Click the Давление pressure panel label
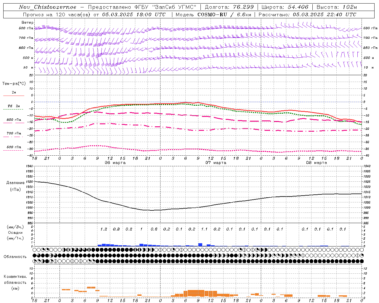Screen dimensions: 379x303 [15, 183]
